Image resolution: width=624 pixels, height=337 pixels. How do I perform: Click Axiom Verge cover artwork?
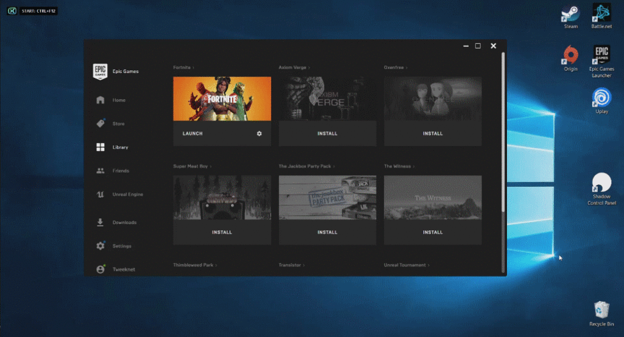(x=327, y=99)
